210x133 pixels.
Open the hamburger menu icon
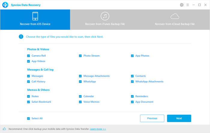[x=187, y=5]
